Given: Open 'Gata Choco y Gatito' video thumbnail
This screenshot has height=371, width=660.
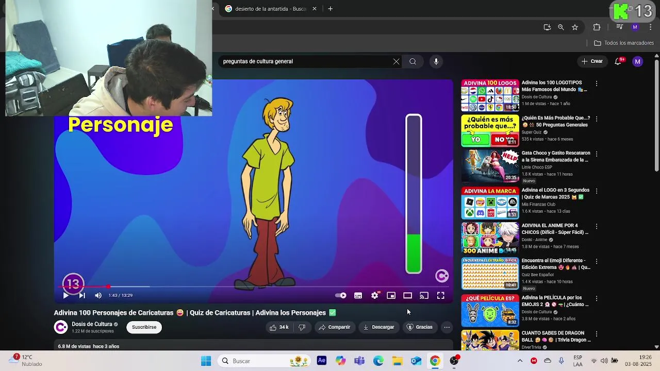Looking at the screenshot, I should 490,166.
